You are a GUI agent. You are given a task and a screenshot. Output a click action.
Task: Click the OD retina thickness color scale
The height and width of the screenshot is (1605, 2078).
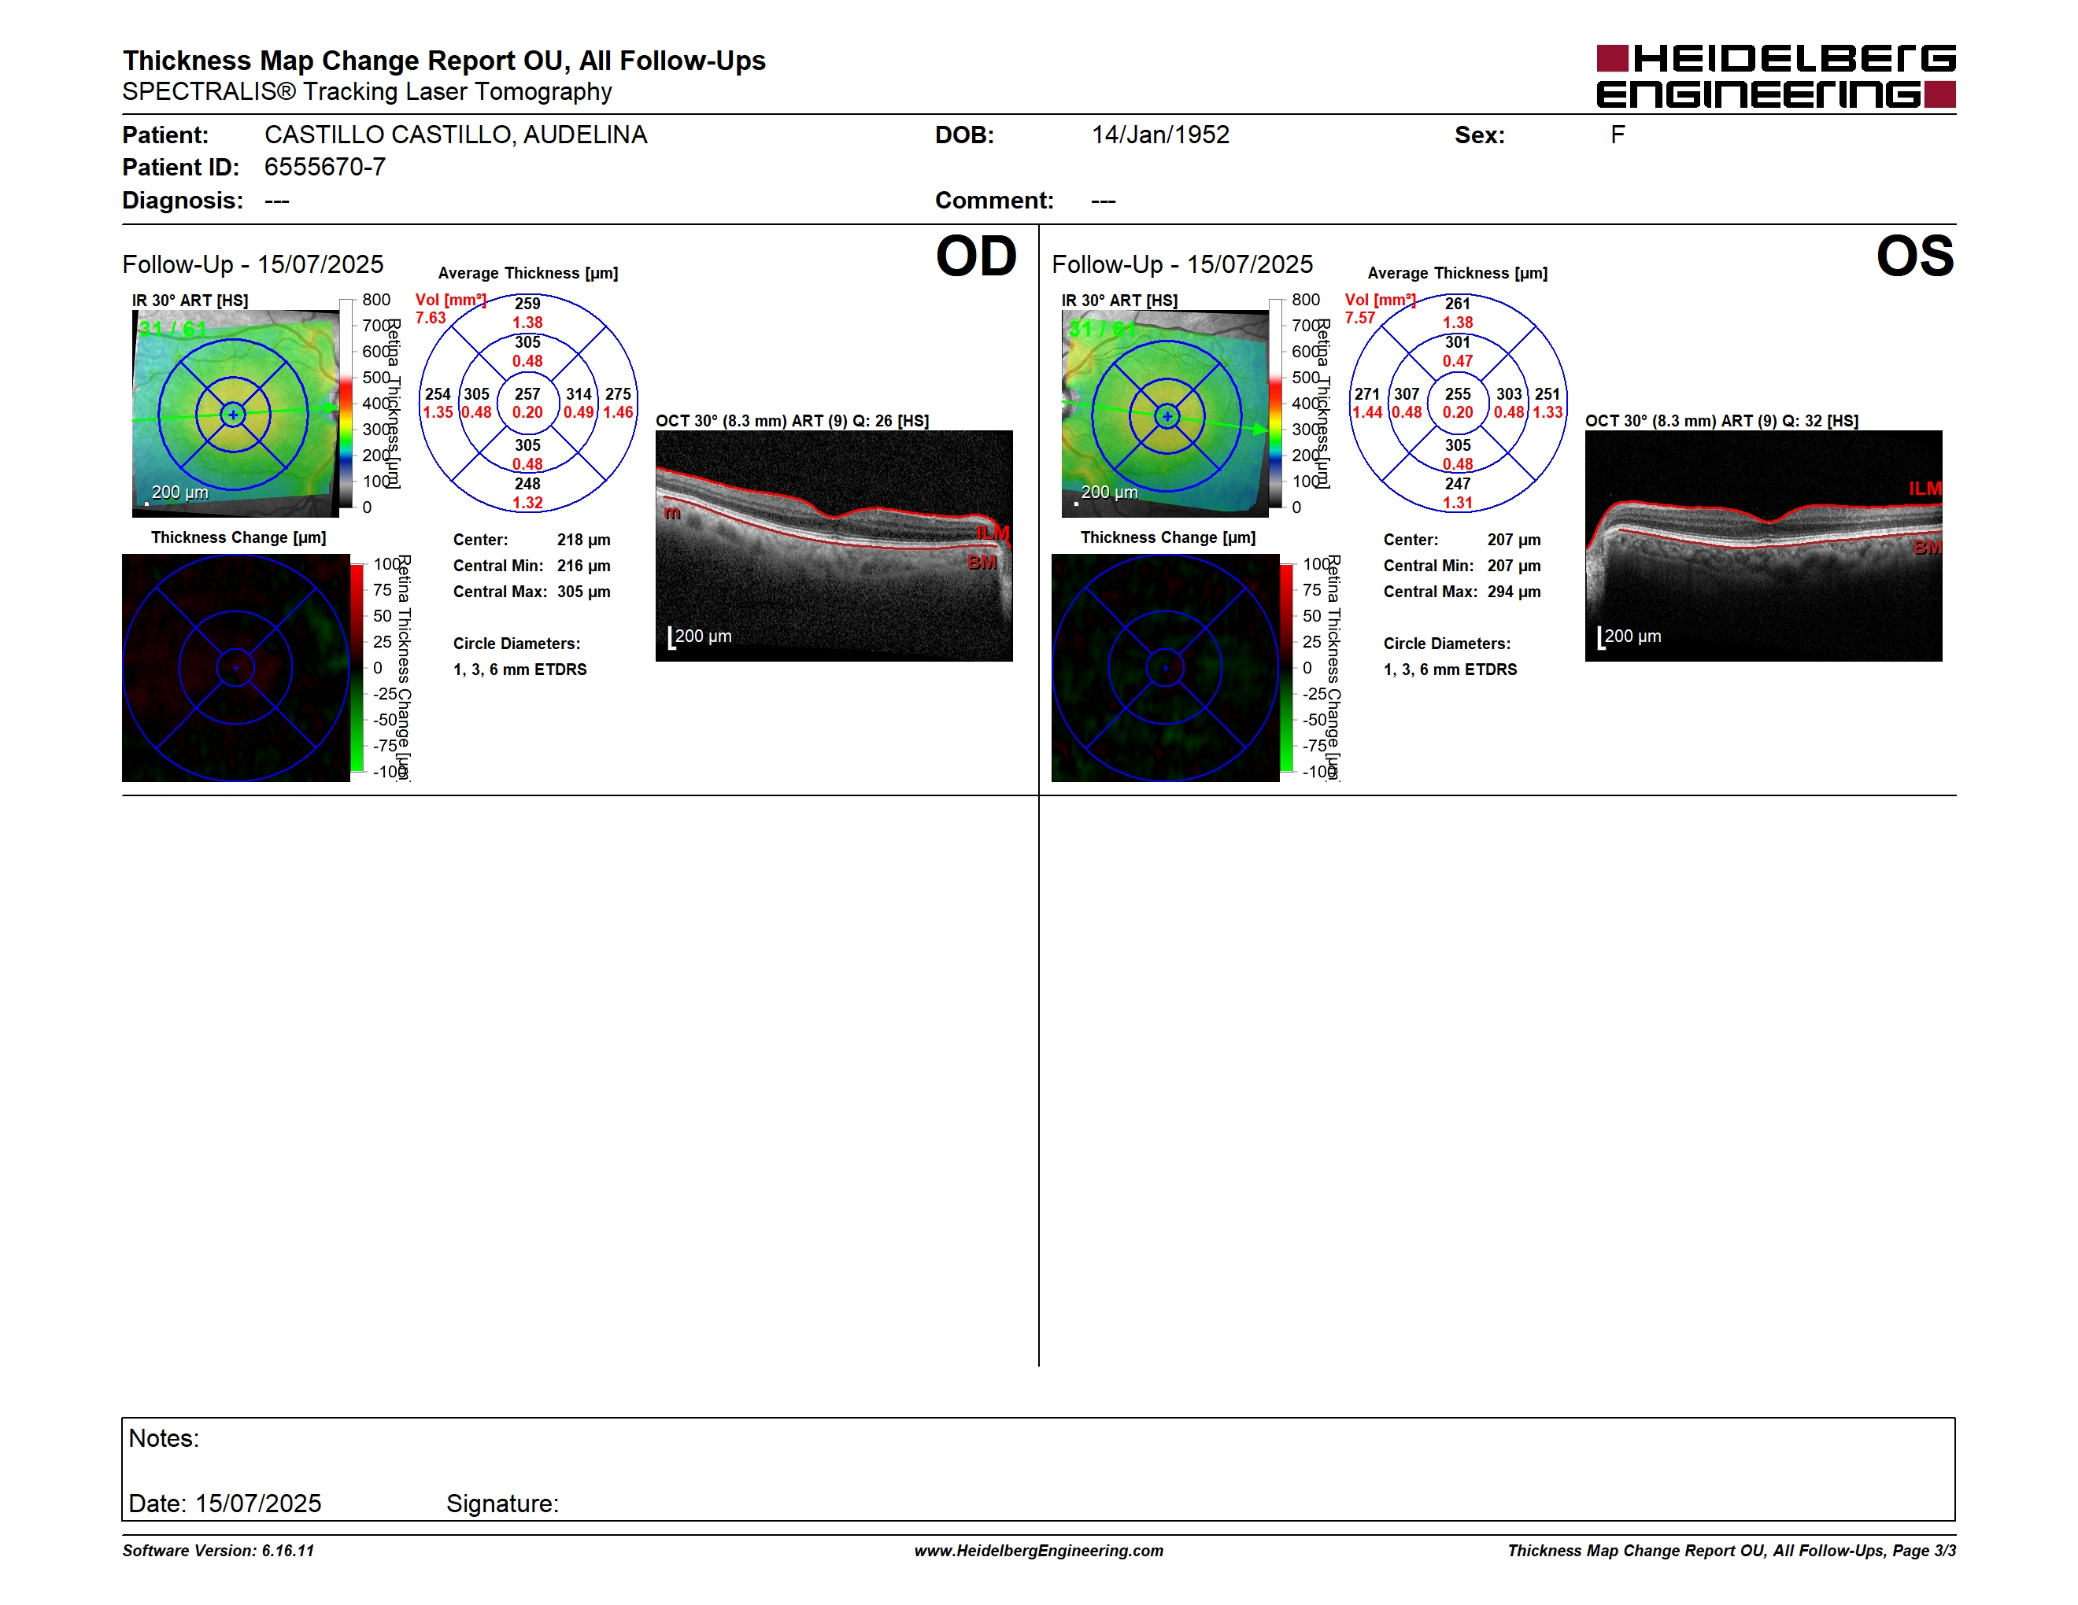346,403
